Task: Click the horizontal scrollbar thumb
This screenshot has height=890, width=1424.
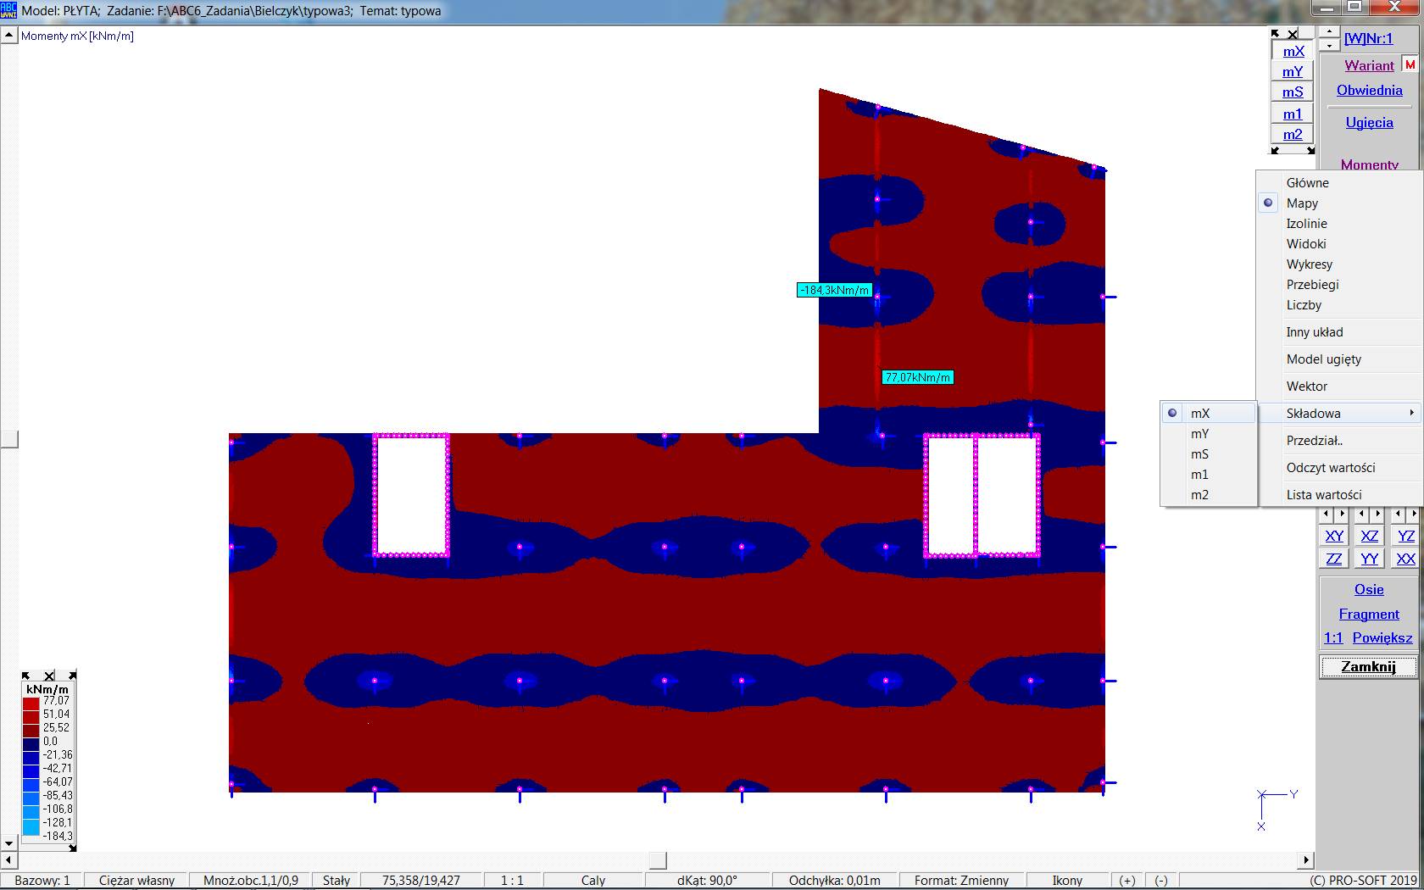Action: [658, 860]
